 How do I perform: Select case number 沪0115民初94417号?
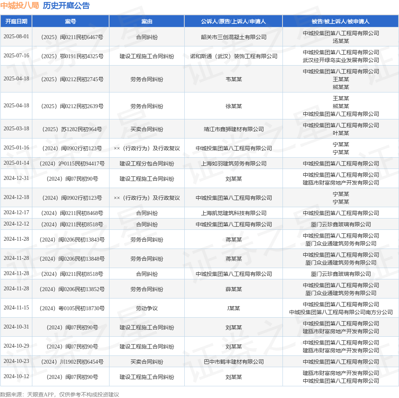click(x=72, y=163)
